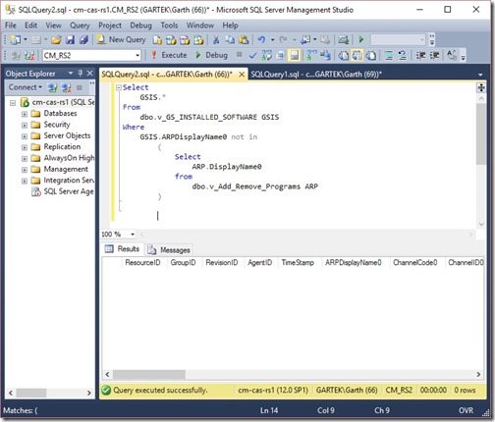The height and width of the screenshot is (422, 495).
Task: Click the Paste icon
Action: pos(244,40)
